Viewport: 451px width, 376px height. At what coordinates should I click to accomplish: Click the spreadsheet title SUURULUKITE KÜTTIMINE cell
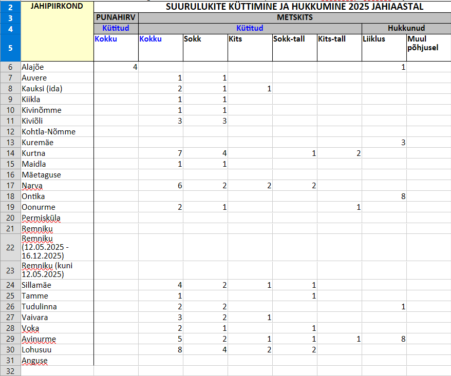[x=294, y=7]
